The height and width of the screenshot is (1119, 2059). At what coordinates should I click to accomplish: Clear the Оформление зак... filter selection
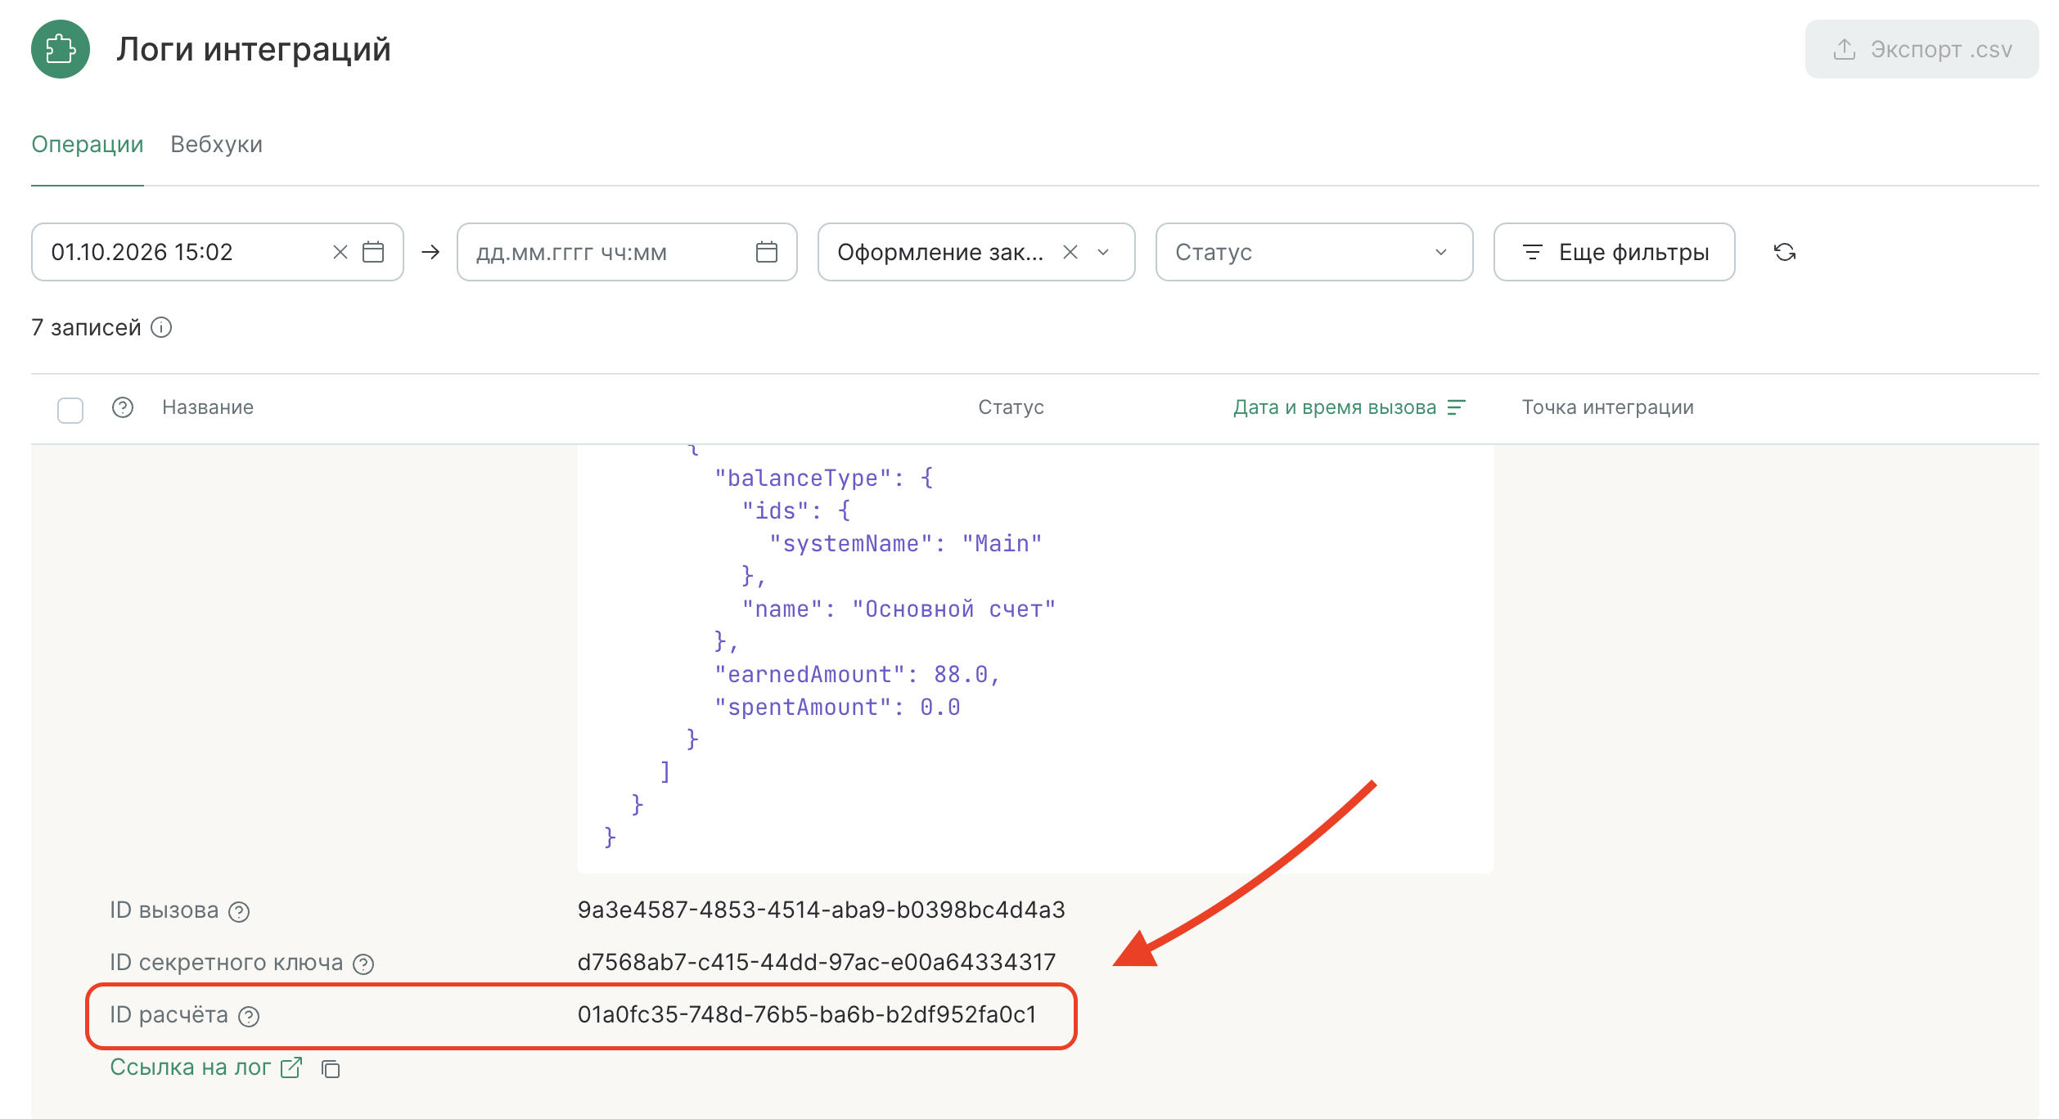[x=1070, y=252]
